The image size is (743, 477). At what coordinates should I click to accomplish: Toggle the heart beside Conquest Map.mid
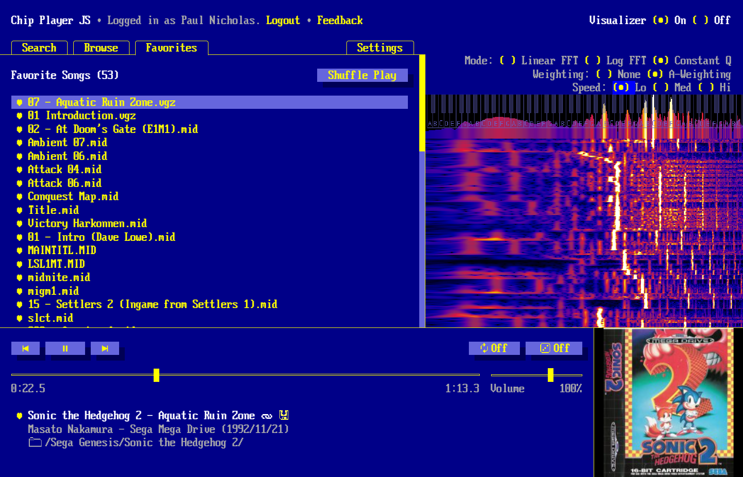point(19,196)
